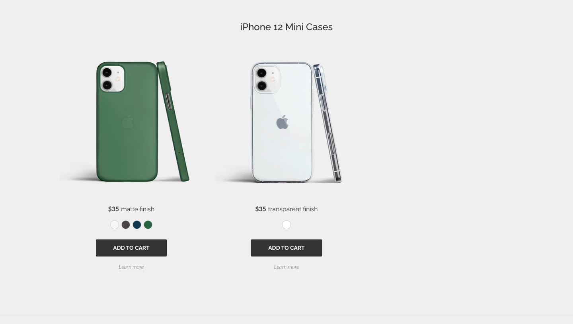573x324 pixels.
Task: Click the transparent case side profile image
Action: [327, 123]
